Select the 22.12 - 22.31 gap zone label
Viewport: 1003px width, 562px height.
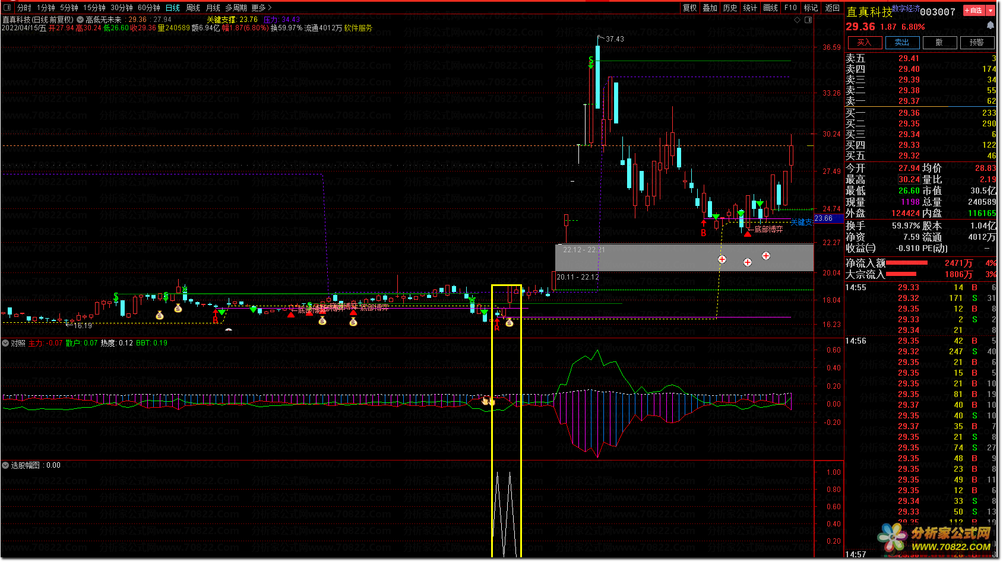pyautogui.click(x=584, y=250)
